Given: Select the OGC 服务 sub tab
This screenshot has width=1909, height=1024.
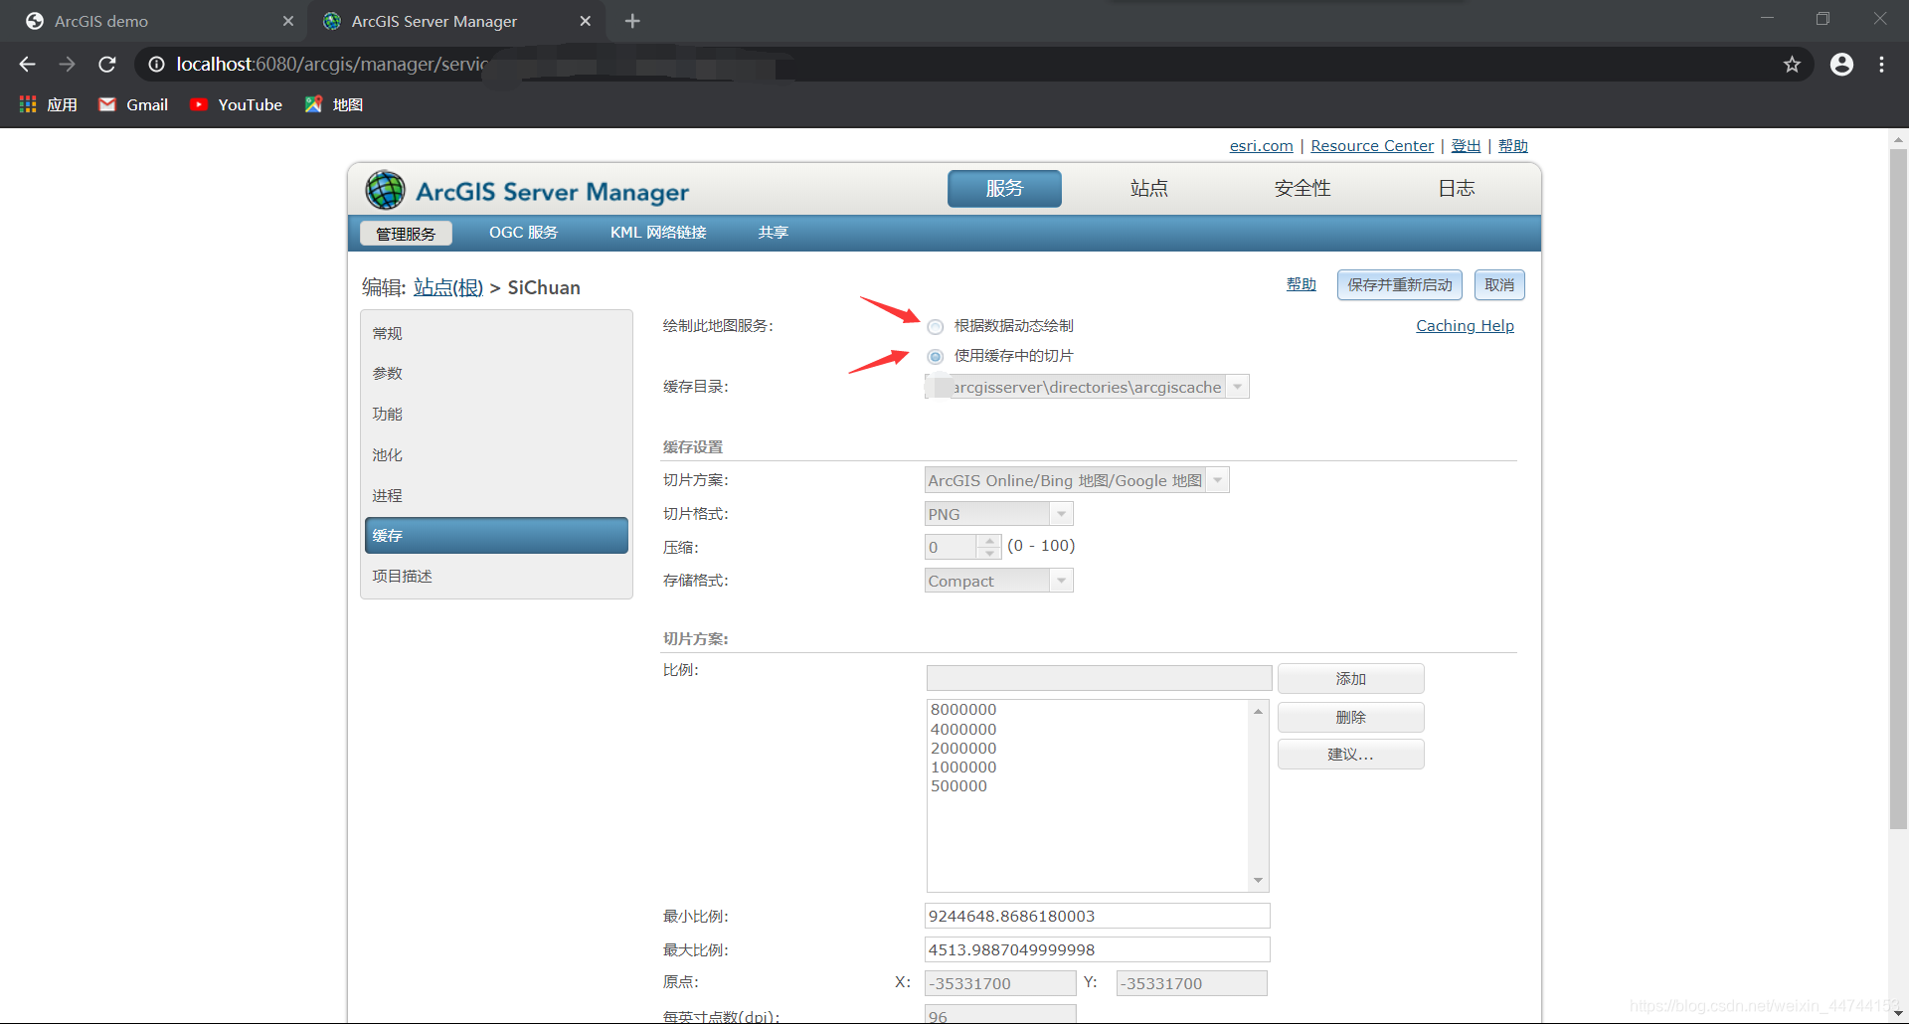Looking at the screenshot, I should [x=523, y=233].
